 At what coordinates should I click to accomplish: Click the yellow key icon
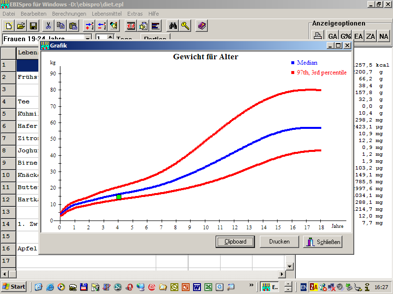click(x=185, y=26)
